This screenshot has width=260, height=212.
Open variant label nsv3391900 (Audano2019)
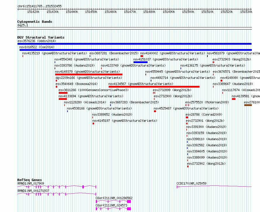click(x=206, y=127)
